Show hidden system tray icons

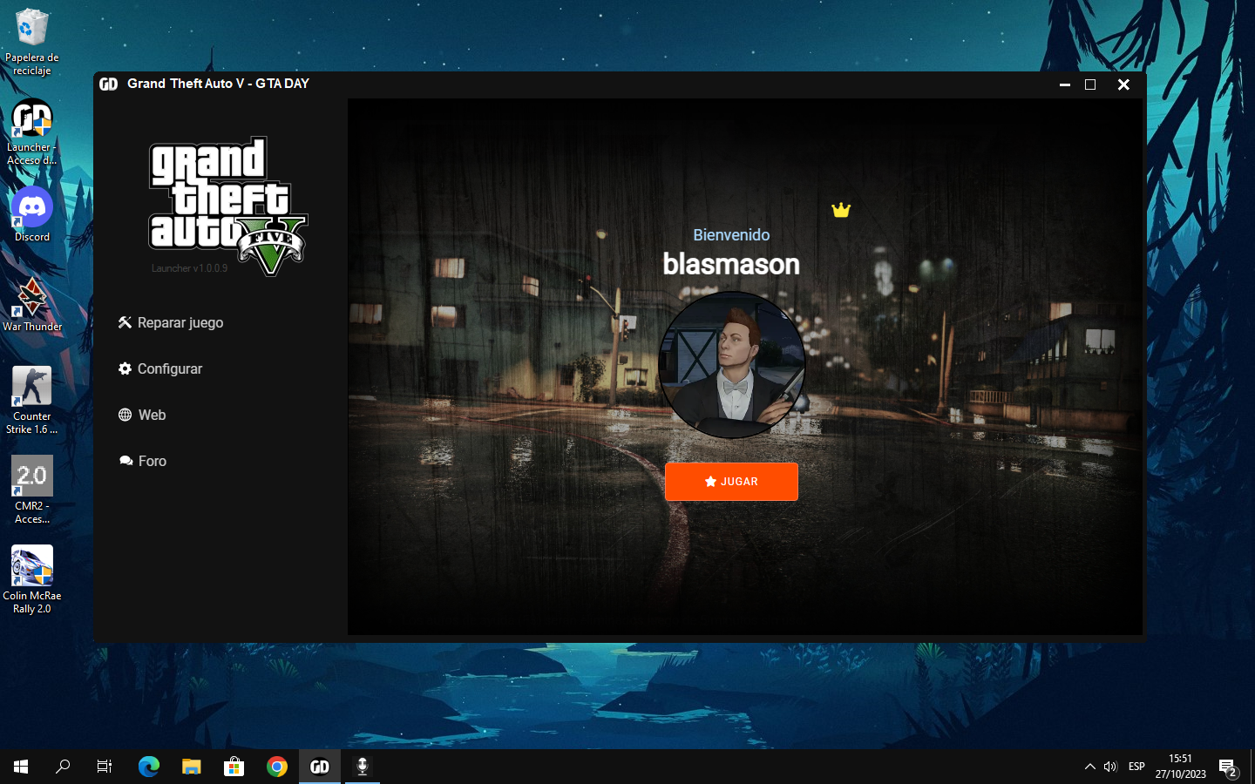[x=1089, y=767]
